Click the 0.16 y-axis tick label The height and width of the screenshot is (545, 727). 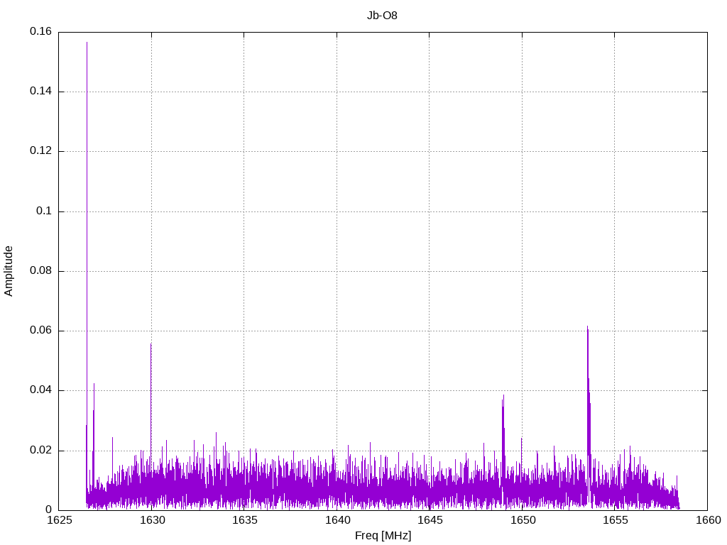[x=40, y=32]
